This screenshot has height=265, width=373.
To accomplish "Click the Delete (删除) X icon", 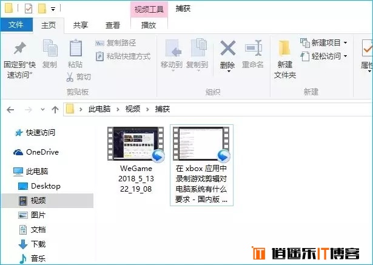I will [x=227, y=48].
